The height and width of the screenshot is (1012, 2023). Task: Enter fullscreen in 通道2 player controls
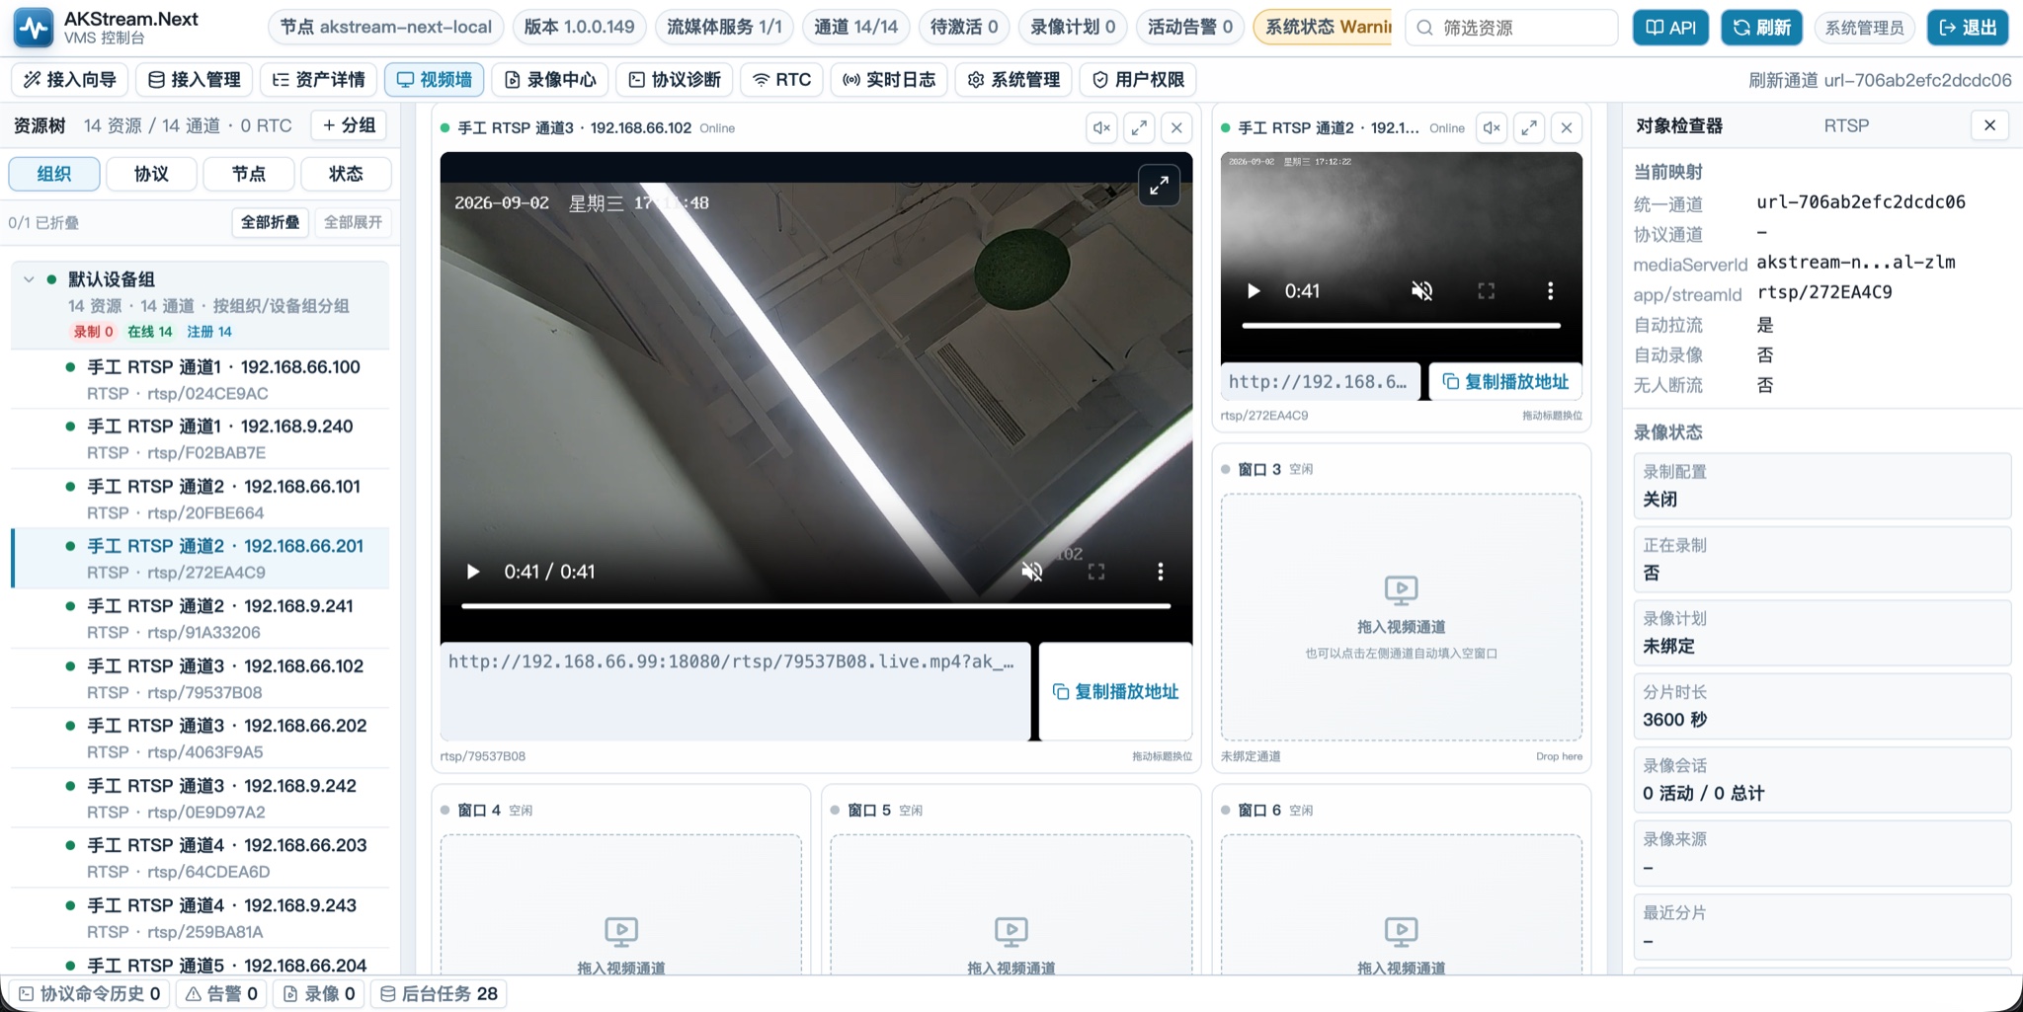[x=1486, y=291]
